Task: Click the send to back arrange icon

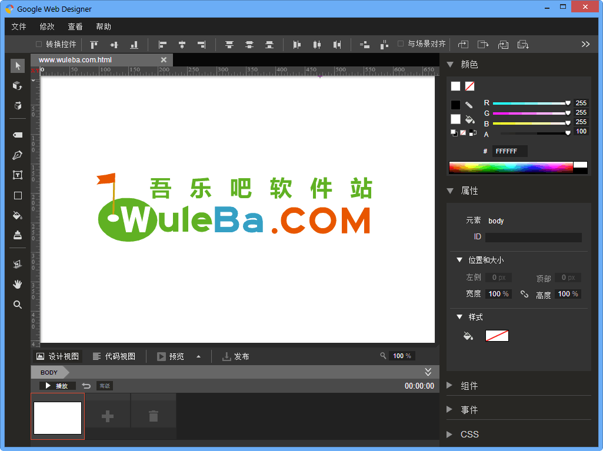Action: click(x=523, y=45)
